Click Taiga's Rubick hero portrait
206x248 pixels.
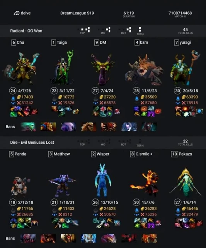(x=63, y=67)
